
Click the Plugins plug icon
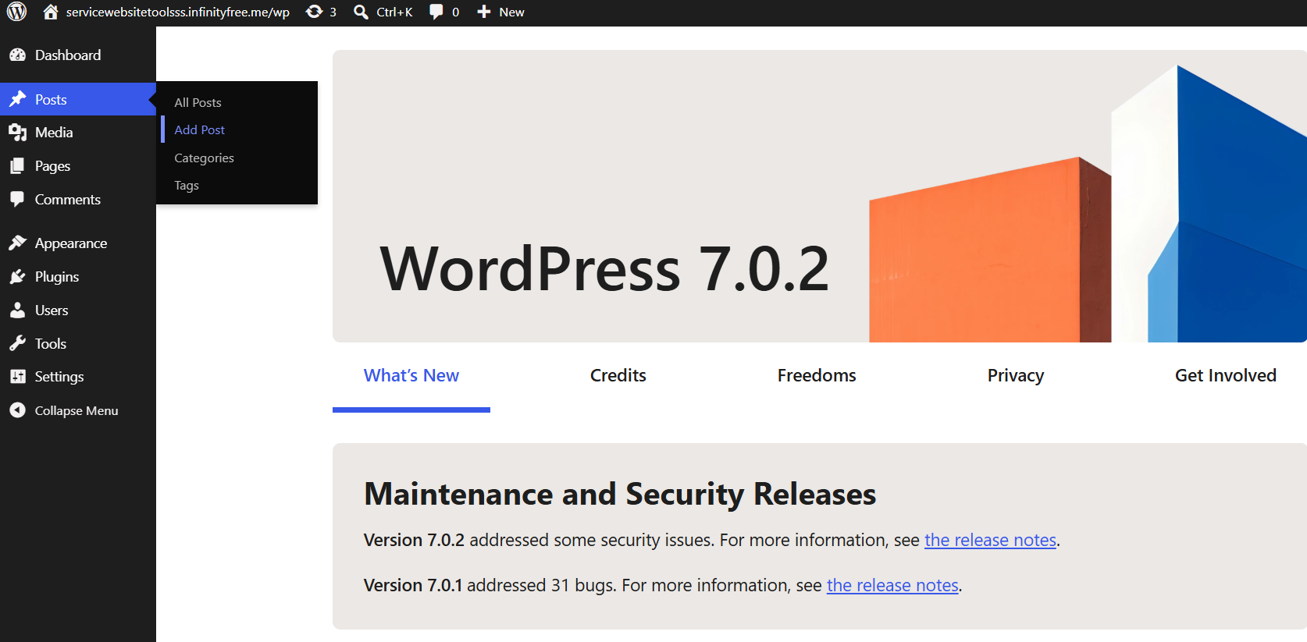tap(17, 277)
